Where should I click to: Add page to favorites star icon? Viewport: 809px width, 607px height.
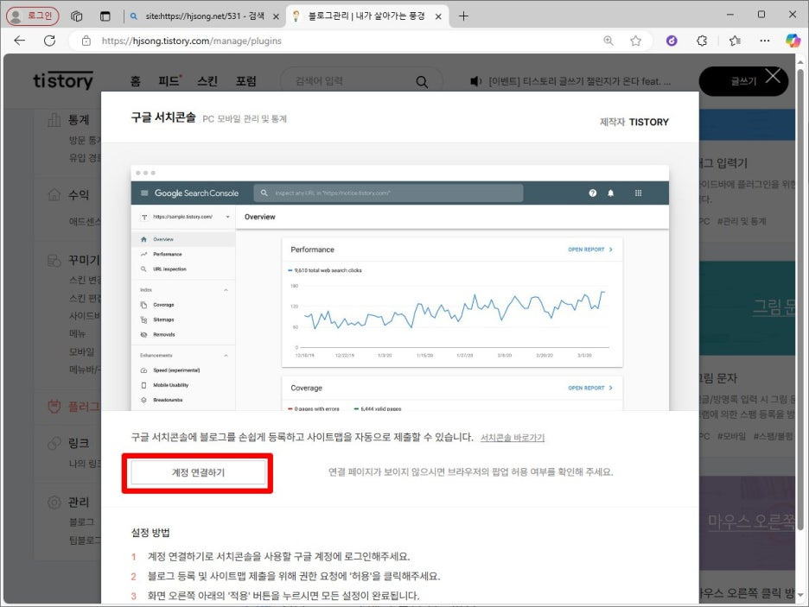pos(635,41)
